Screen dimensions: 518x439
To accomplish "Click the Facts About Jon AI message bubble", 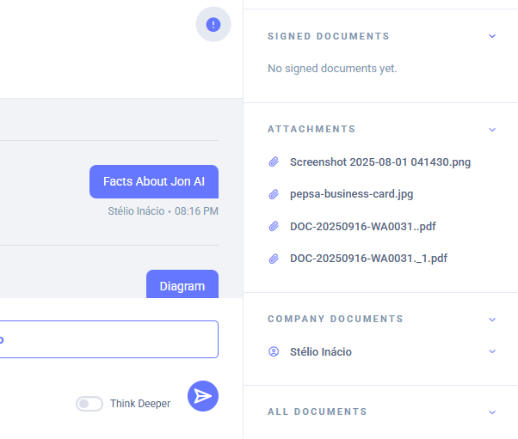I will tap(154, 182).
